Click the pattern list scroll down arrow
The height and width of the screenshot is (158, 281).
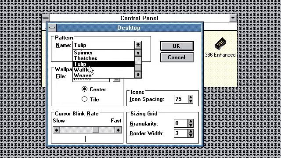138,75
